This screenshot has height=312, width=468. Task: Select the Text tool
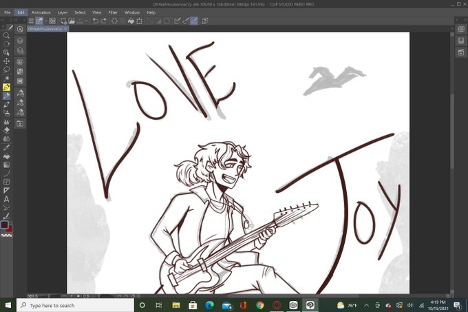(6, 199)
